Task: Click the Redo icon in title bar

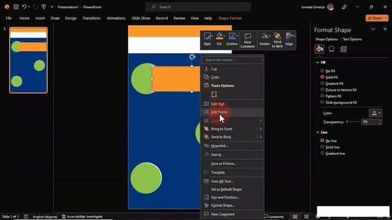Action: pyautogui.click(x=36, y=7)
